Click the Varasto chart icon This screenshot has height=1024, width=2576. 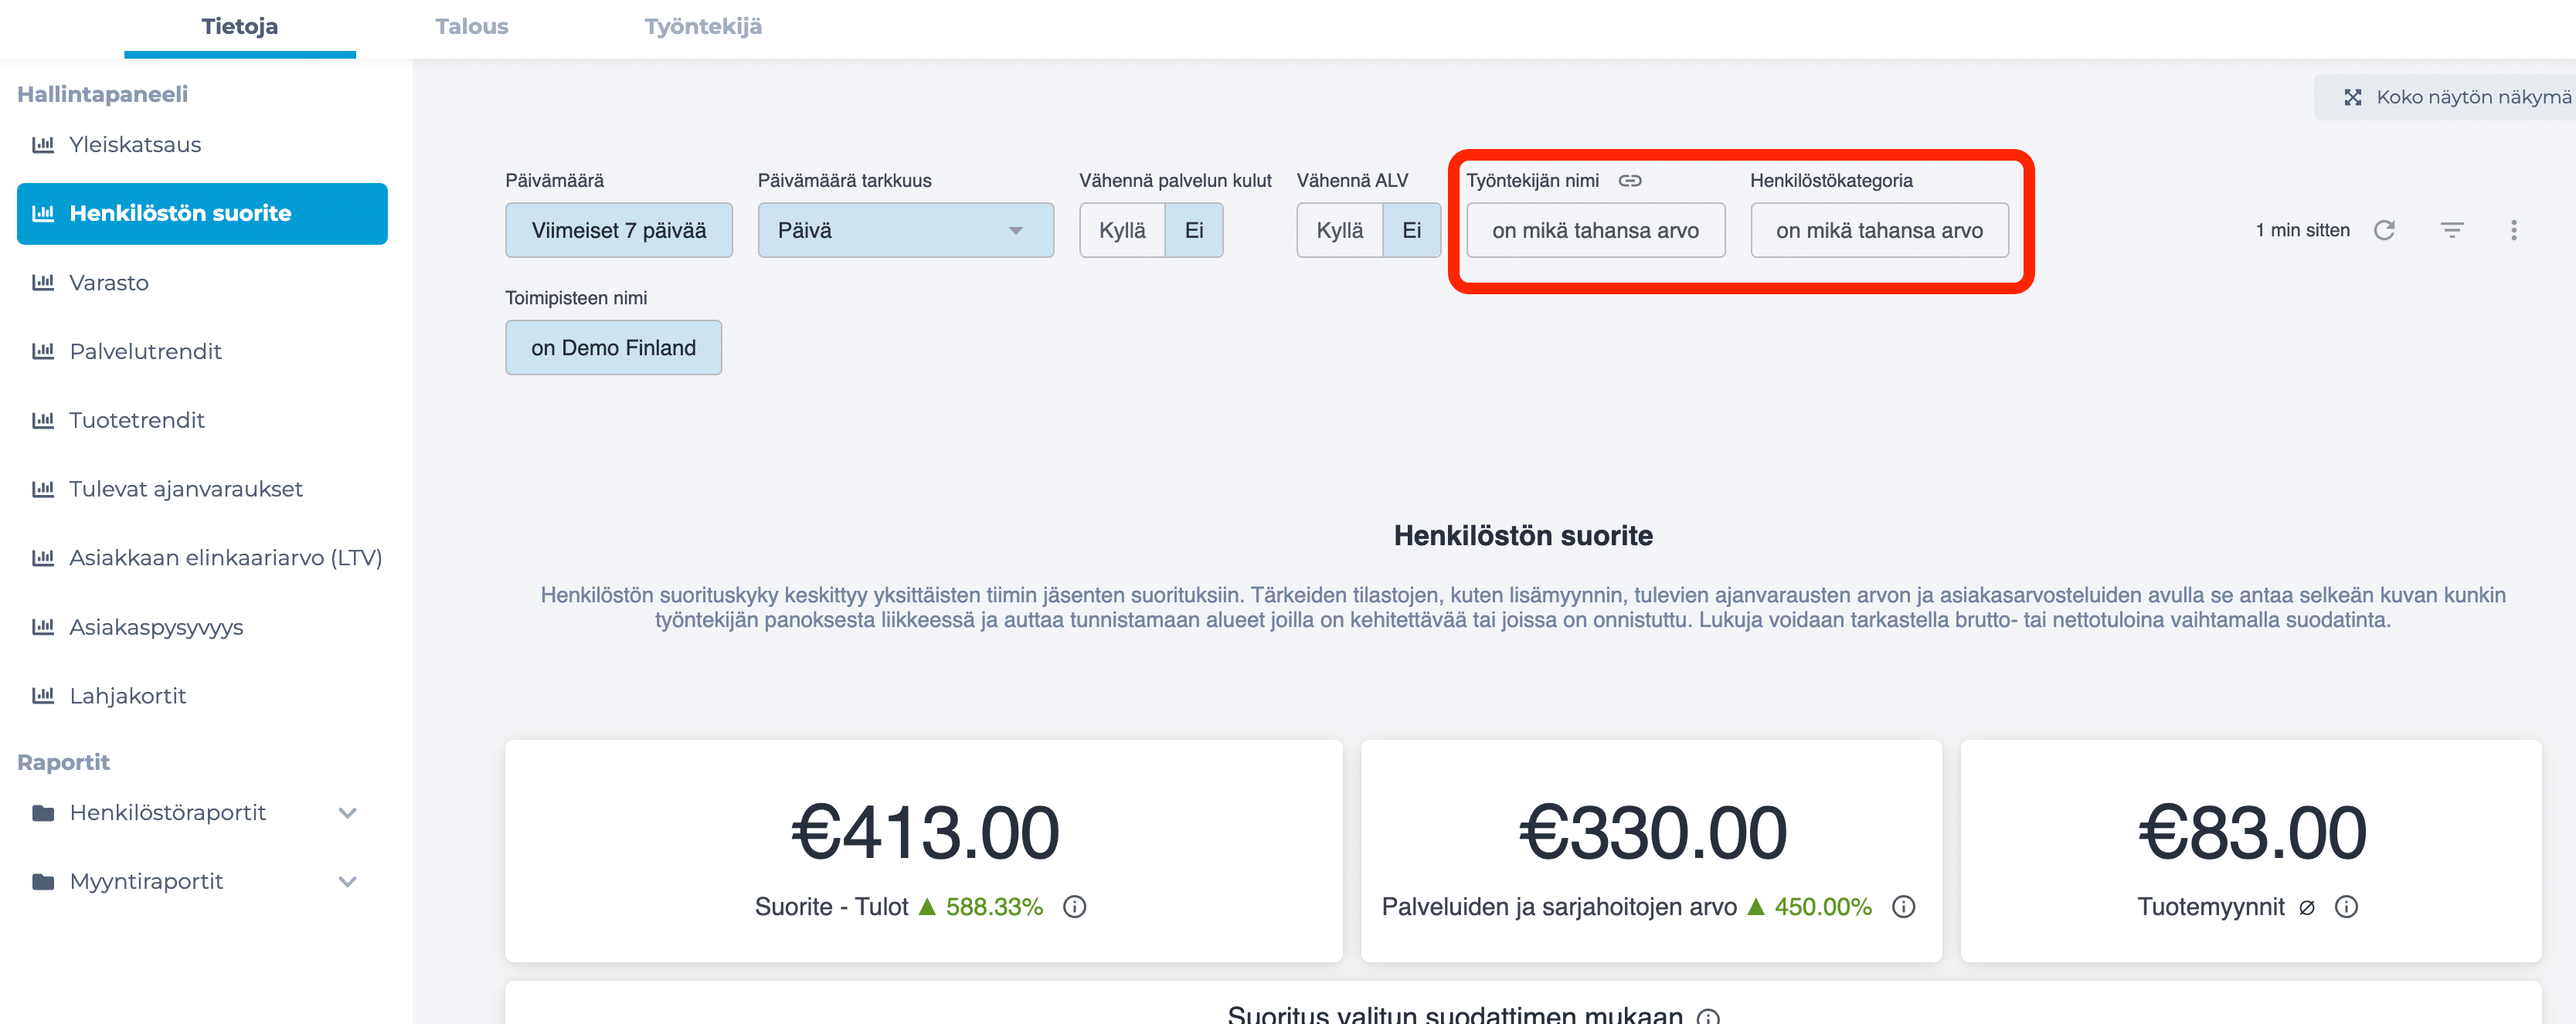point(43,283)
